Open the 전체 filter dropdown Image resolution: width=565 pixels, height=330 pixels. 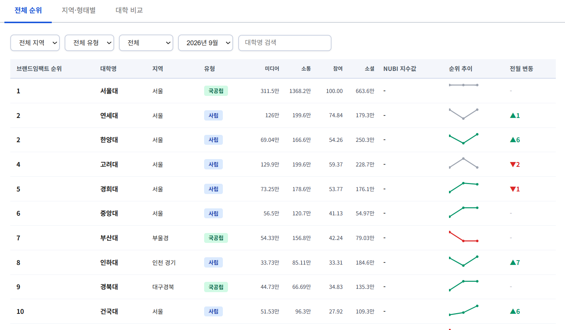coord(146,43)
